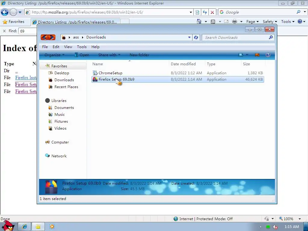
Task: Open the Explorer View menu
Action: point(68,47)
